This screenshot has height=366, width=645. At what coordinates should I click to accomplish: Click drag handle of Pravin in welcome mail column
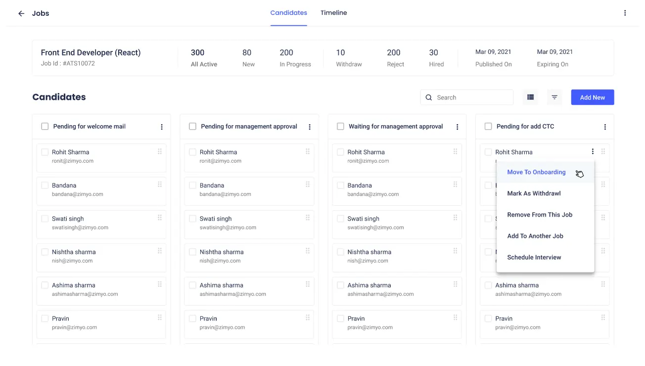(160, 317)
